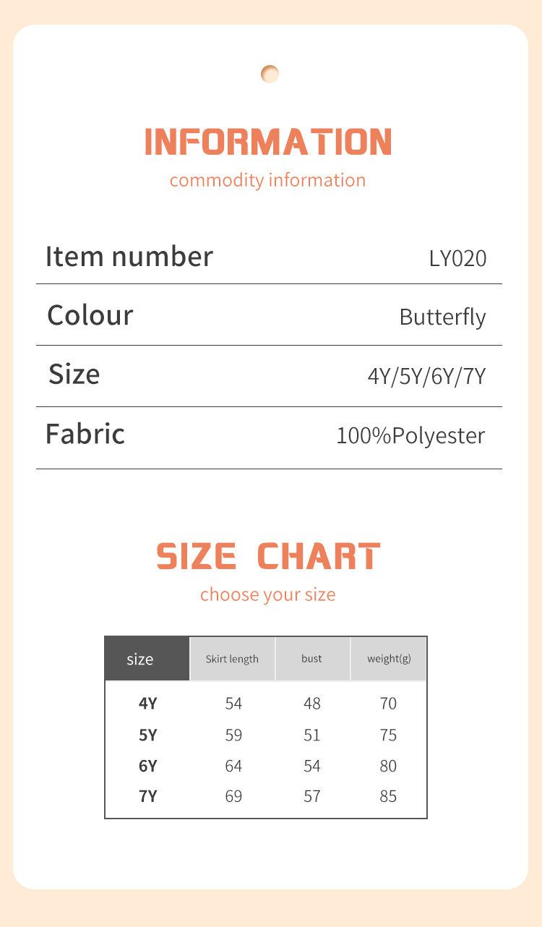Image resolution: width=542 pixels, height=927 pixels.
Task: Click the round hang-tag hole at top
Action: click(270, 73)
